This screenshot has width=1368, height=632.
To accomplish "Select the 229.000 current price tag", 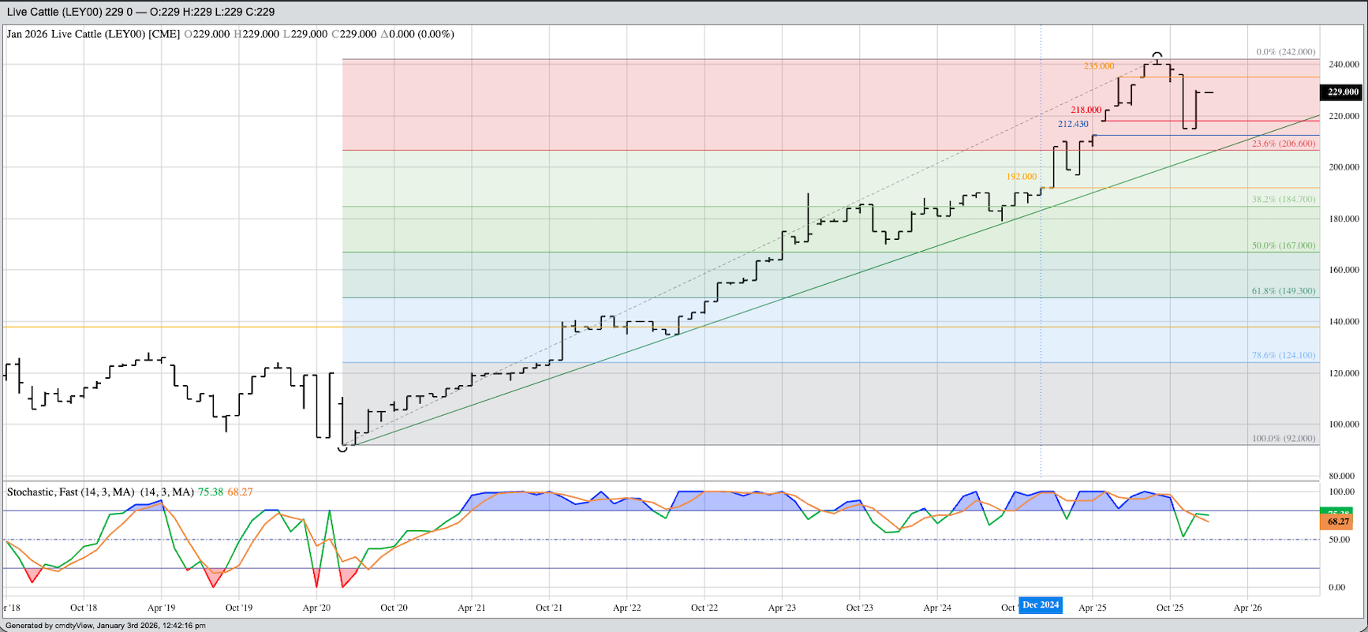I will tap(1342, 92).
